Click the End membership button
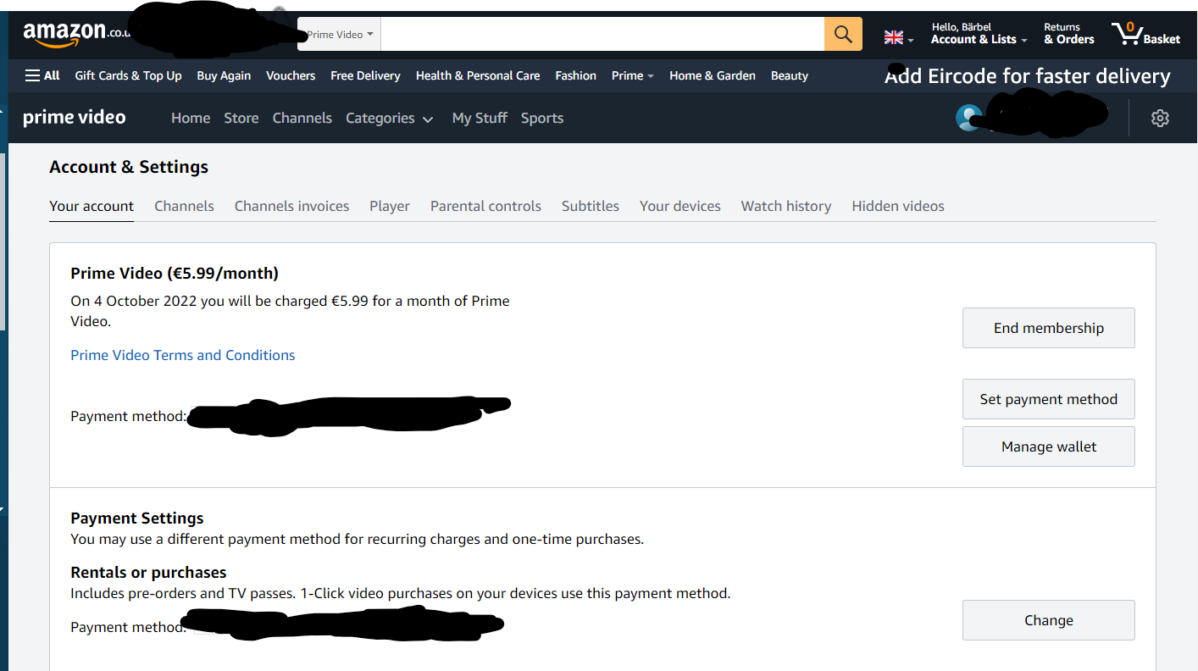 (1048, 328)
